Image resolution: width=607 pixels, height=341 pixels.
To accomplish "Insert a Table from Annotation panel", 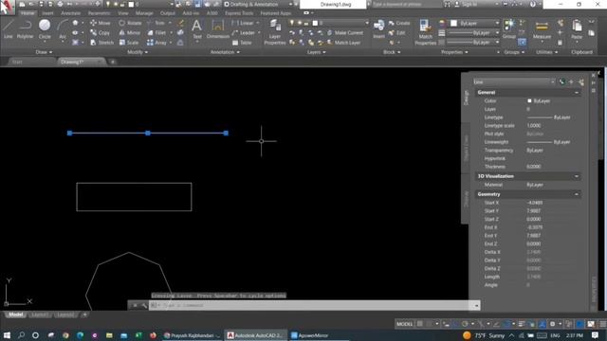I will [242, 43].
